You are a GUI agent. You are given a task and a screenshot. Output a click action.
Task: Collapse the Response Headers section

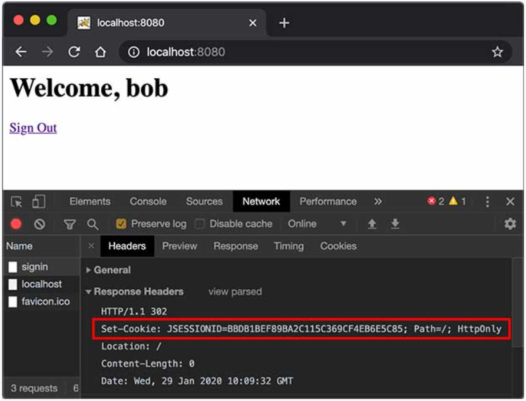coord(135,292)
